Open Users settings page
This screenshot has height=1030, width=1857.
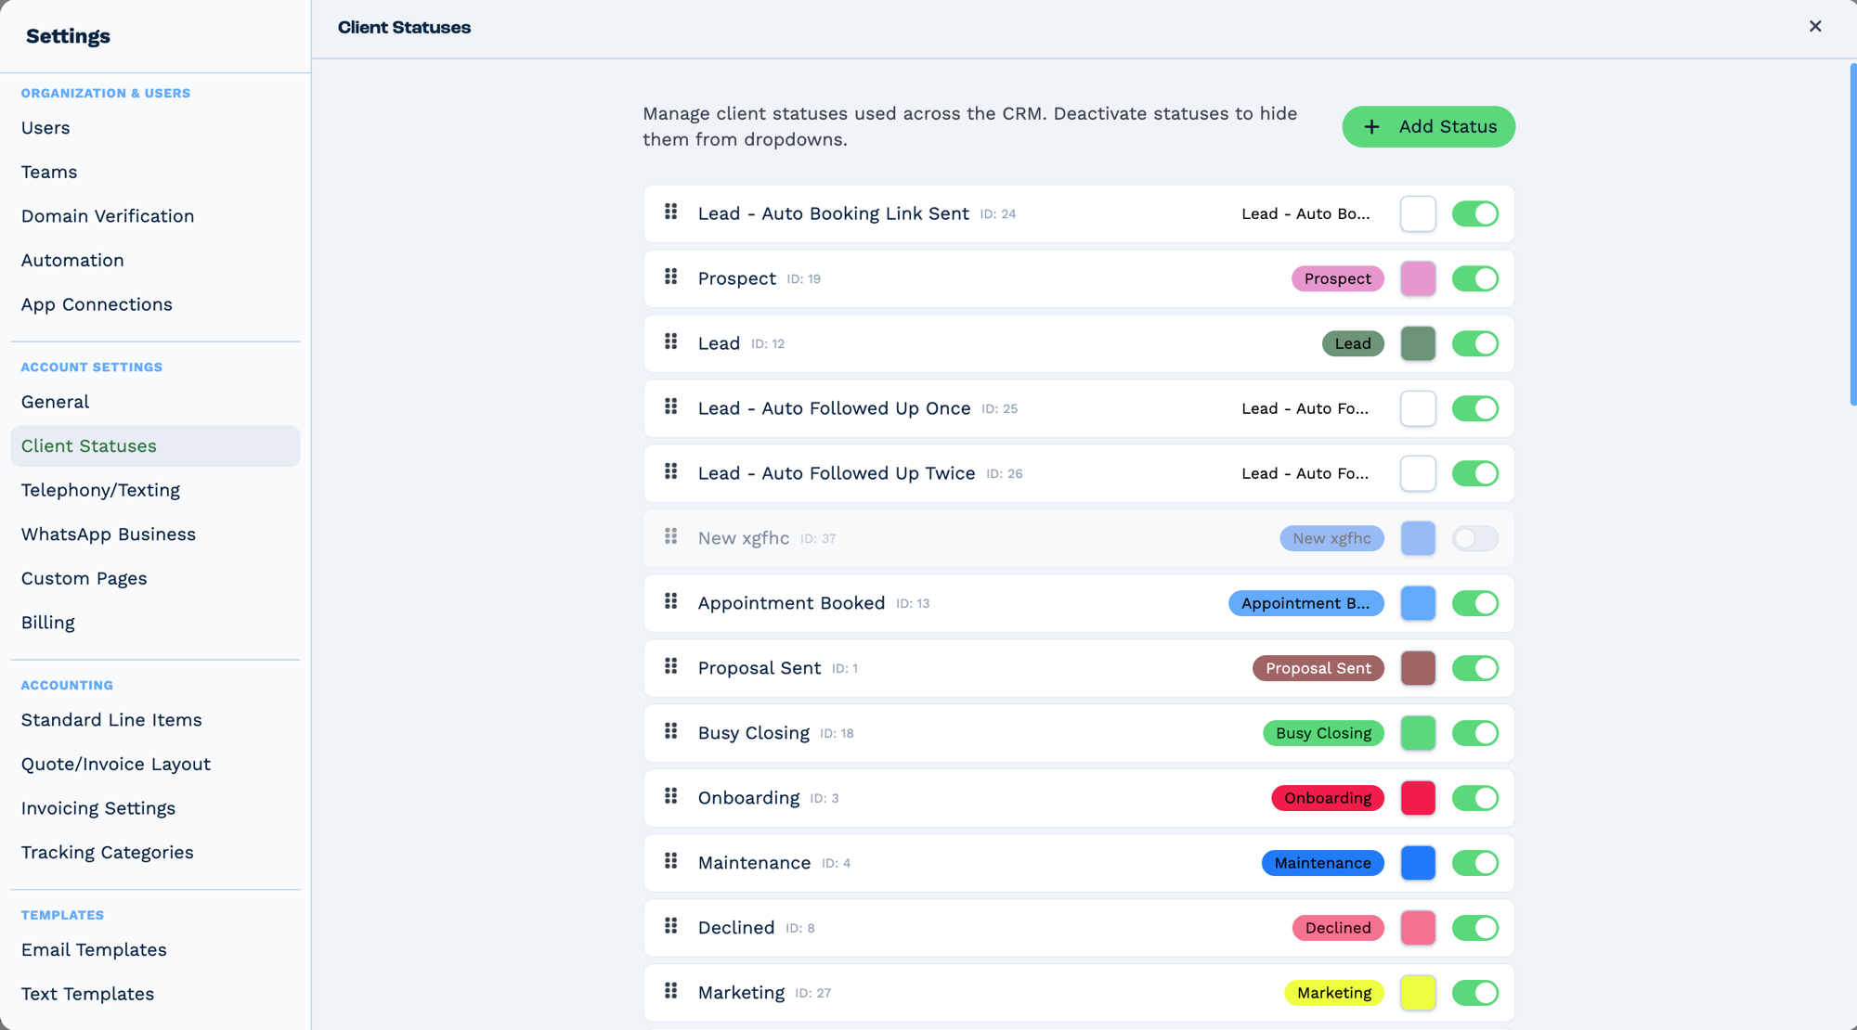(155, 128)
